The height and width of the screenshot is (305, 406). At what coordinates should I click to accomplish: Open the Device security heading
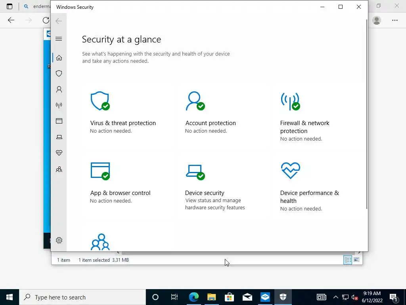tap(205, 193)
